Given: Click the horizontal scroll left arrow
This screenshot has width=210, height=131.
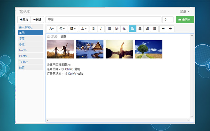Looking at the screenshot, I should click(48, 120).
